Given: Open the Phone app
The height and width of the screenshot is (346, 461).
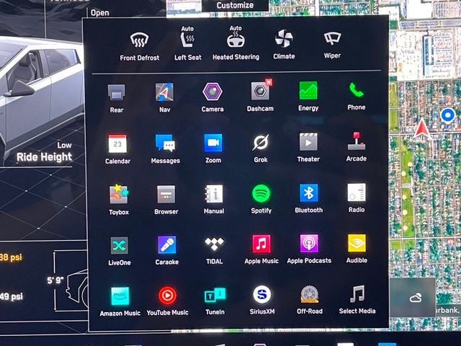Looking at the screenshot, I should coord(357,96).
